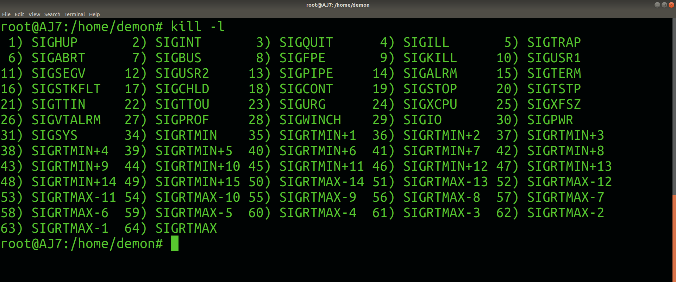Viewport: 676px width, 282px height.
Task: Click the SIGPWR signal entry
Action: point(550,120)
